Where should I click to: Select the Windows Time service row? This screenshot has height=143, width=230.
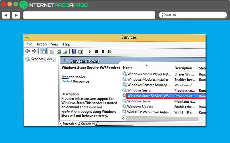(164, 101)
